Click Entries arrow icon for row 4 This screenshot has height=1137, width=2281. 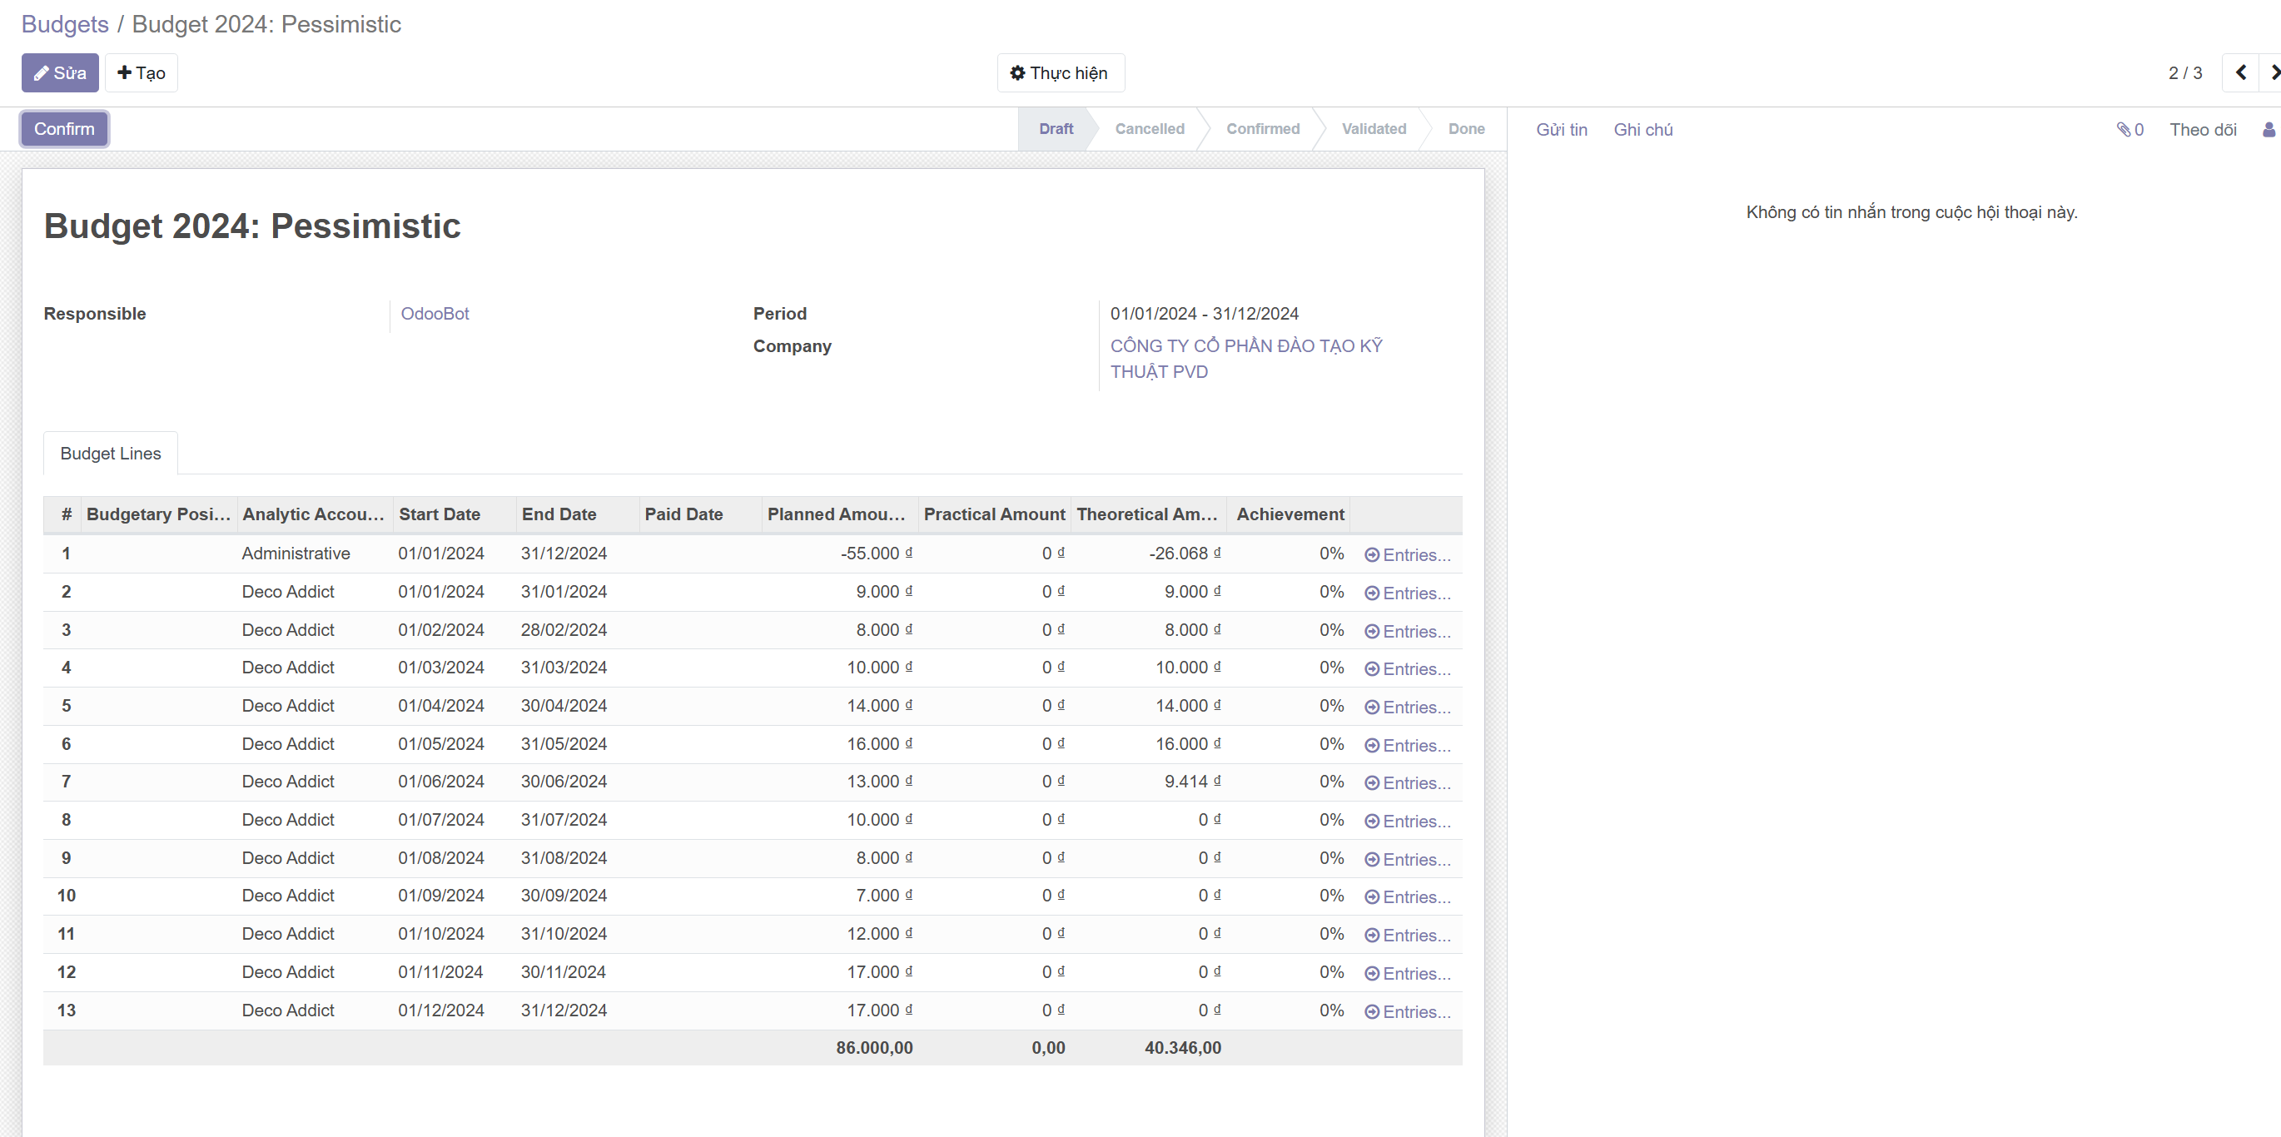tap(1371, 669)
